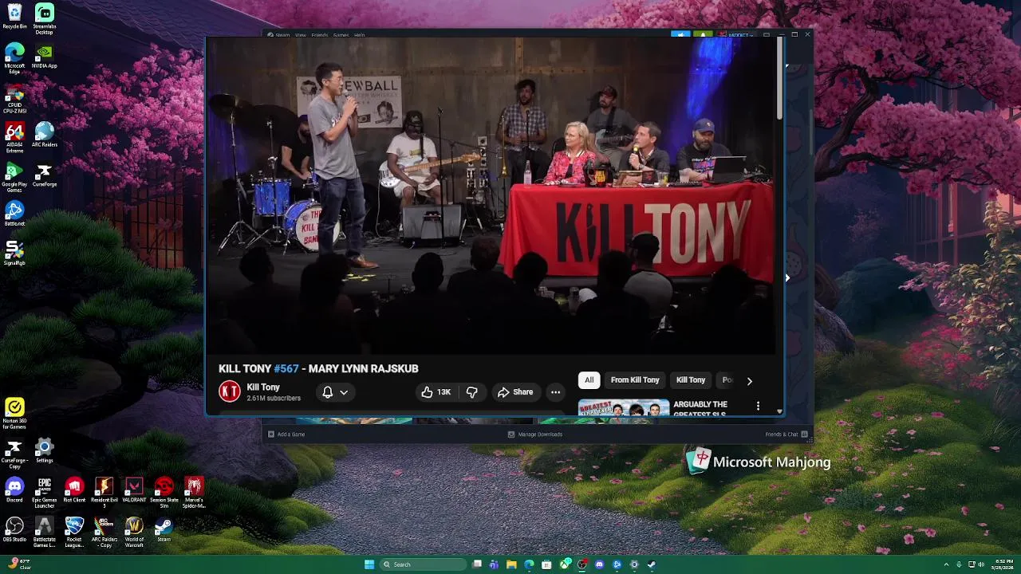Launch the Marvel's Spider-Man desktop shortcut
The height and width of the screenshot is (574, 1021).
coord(194,493)
